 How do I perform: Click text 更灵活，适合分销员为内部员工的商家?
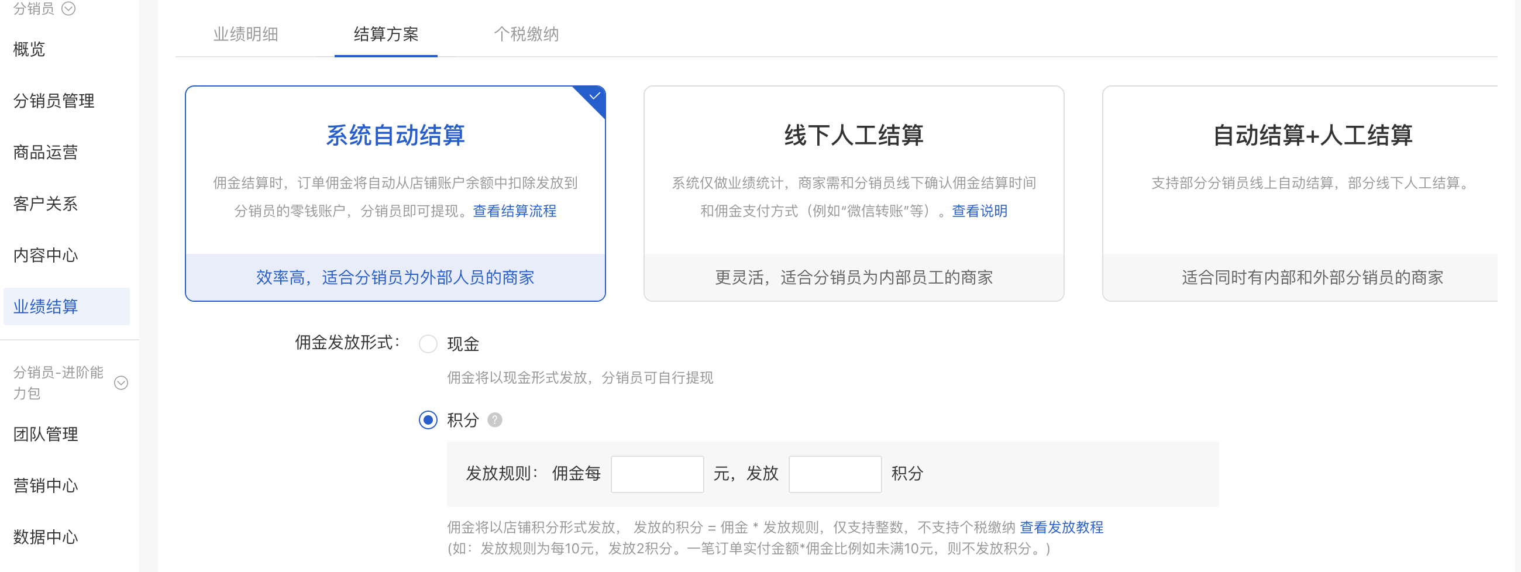click(854, 277)
